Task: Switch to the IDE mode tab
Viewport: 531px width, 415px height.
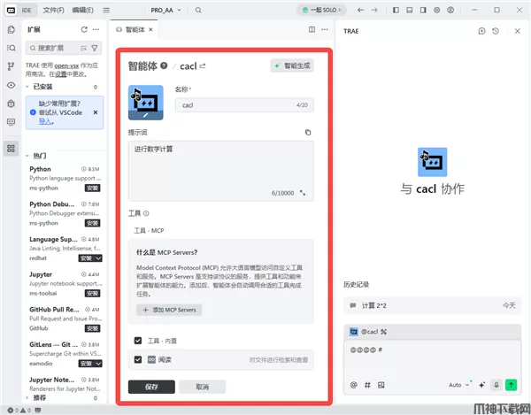Action: coord(27,10)
